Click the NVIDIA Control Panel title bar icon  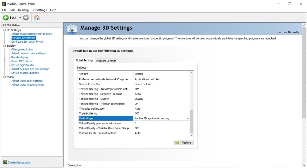(4, 4)
